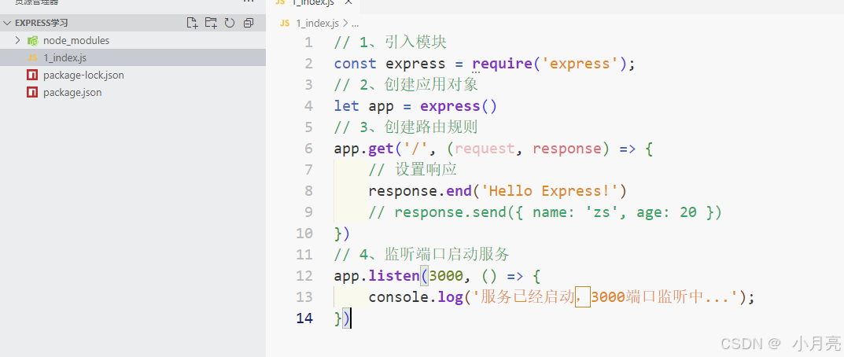Screen dimensions: 844x357
Task: Click line number 14 in gutter
Action: click(x=304, y=318)
